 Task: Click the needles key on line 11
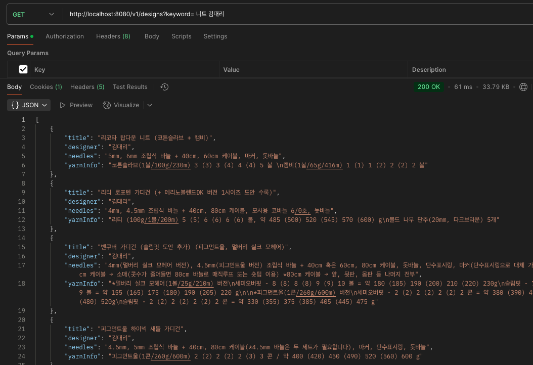click(x=81, y=211)
